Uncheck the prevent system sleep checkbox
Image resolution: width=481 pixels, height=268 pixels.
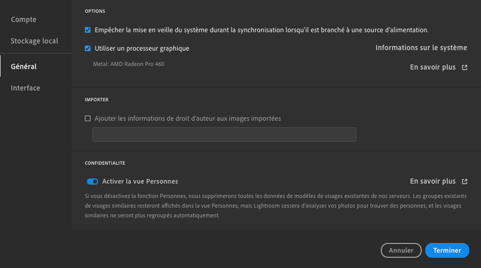(88, 30)
